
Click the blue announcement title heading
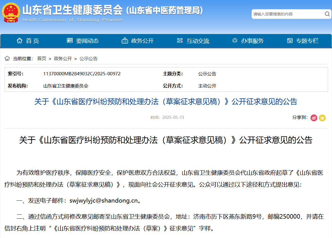[x=166, y=101]
